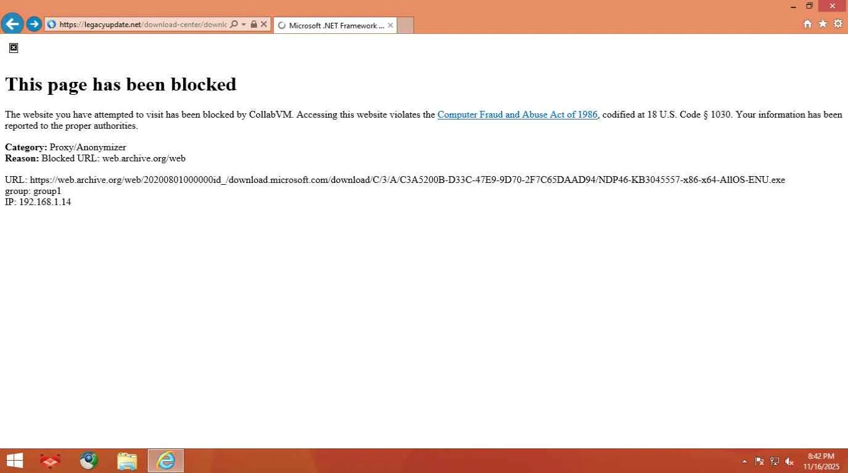Close the Internet Explorer window
The width and height of the screenshot is (848, 473).
pyautogui.click(x=833, y=6)
